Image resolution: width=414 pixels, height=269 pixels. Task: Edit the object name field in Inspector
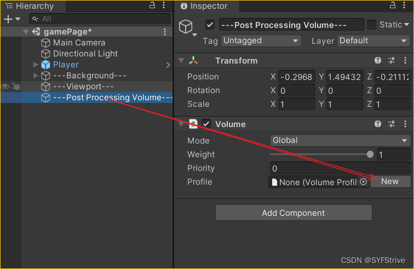click(291, 25)
